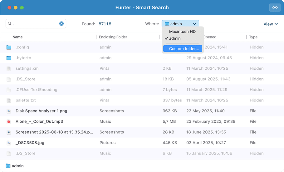Click the Pictures enclosing folder cell

tap(108, 143)
